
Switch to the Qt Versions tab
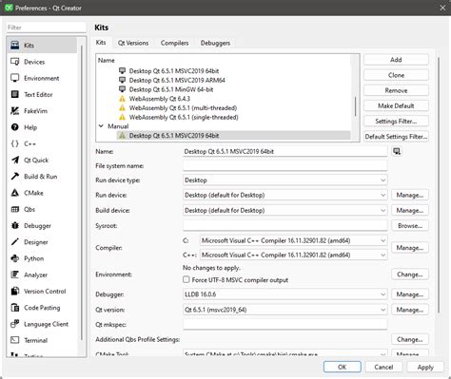click(133, 43)
